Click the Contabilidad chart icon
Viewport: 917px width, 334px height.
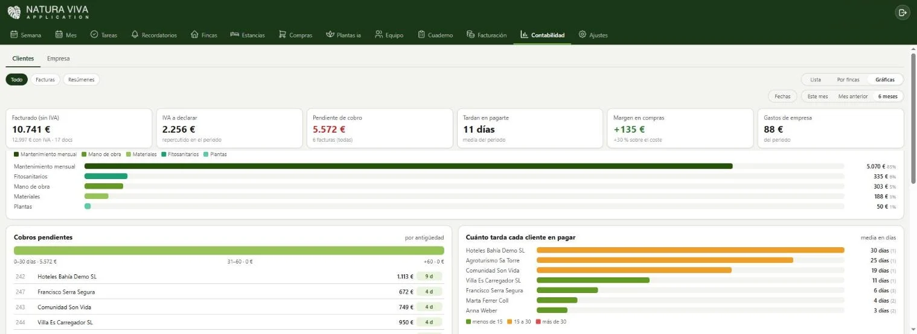[x=524, y=34]
